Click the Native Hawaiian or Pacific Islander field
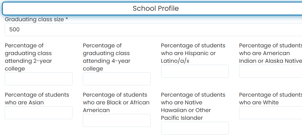This screenshot has width=302, height=136. tap(195, 128)
